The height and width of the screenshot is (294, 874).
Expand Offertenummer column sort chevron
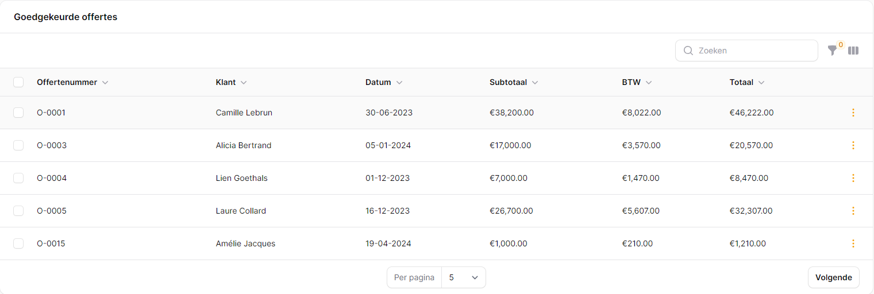pyautogui.click(x=105, y=83)
